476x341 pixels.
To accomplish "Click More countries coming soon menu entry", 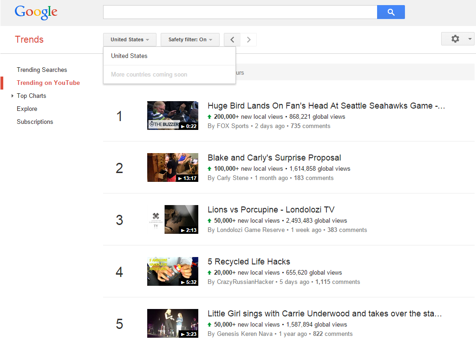I will click(170, 74).
